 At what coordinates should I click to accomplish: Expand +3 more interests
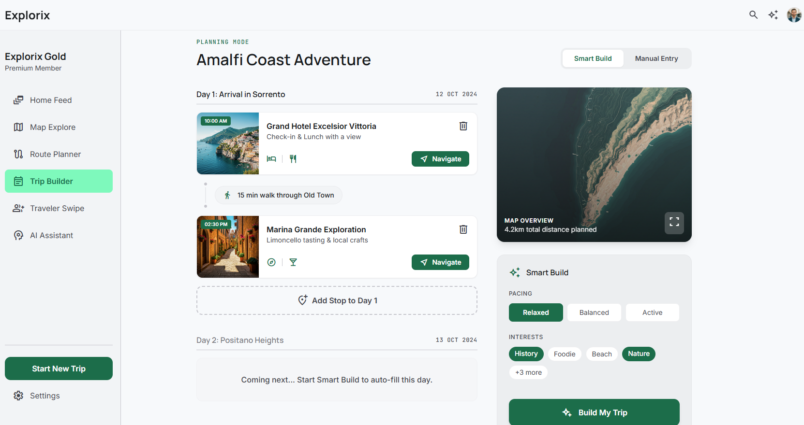pyautogui.click(x=528, y=372)
